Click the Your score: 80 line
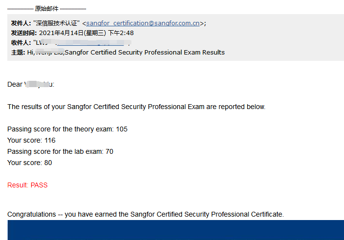This screenshot has width=344, height=240. (30, 163)
